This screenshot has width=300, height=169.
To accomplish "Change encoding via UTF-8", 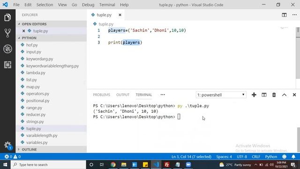I will (x=242, y=157).
